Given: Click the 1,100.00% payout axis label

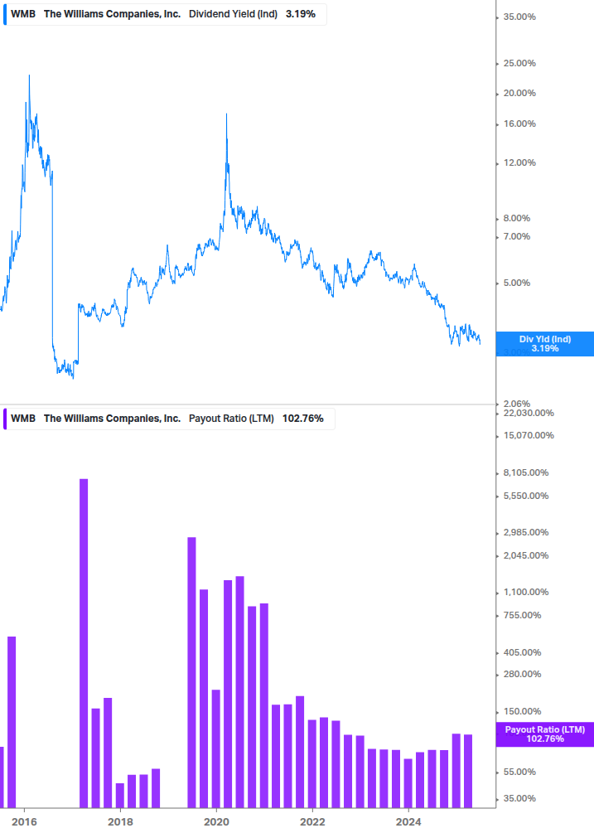Looking at the screenshot, I should (x=525, y=592).
